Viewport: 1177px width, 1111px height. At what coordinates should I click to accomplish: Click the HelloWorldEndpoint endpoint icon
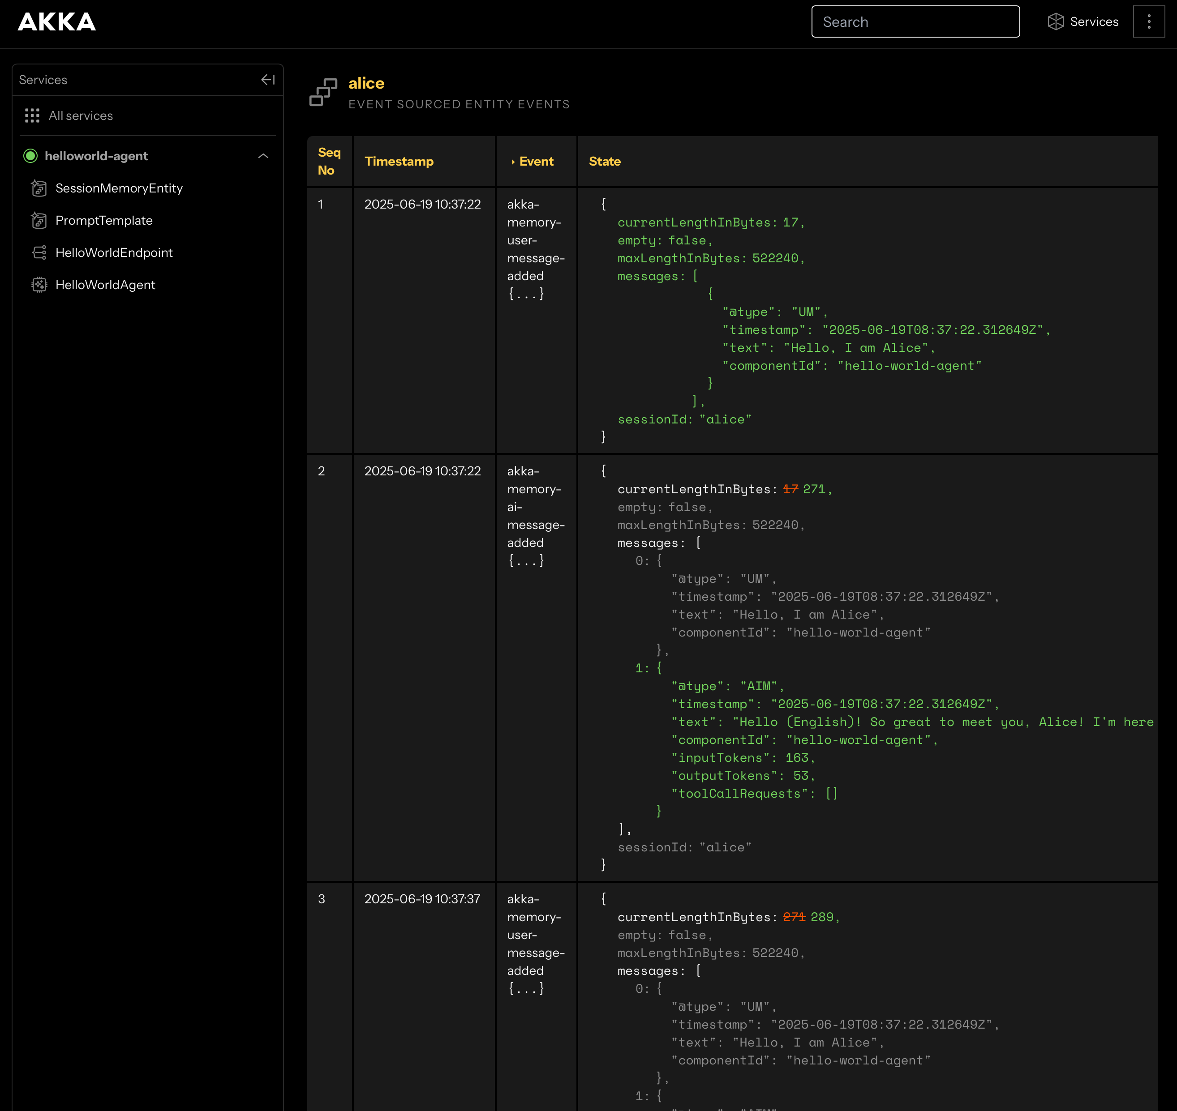pyautogui.click(x=39, y=253)
